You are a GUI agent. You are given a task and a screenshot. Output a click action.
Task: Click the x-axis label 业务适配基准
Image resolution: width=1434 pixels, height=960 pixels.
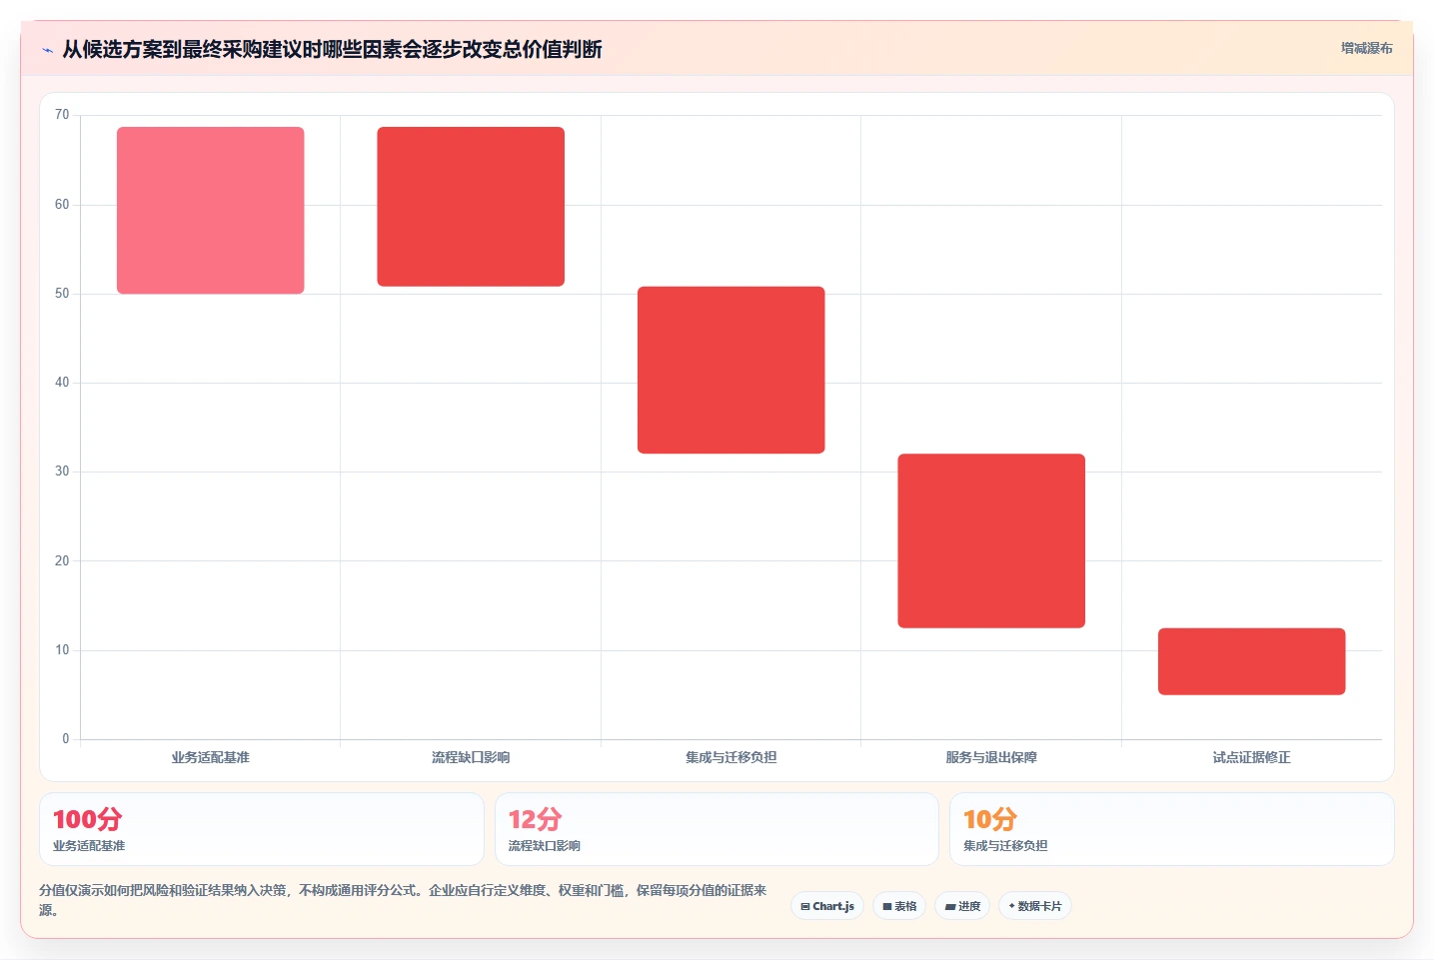pyautogui.click(x=210, y=757)
